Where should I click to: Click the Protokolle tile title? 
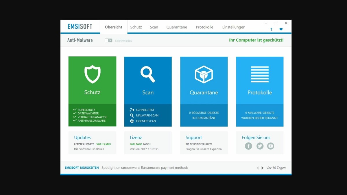[260, 92]
